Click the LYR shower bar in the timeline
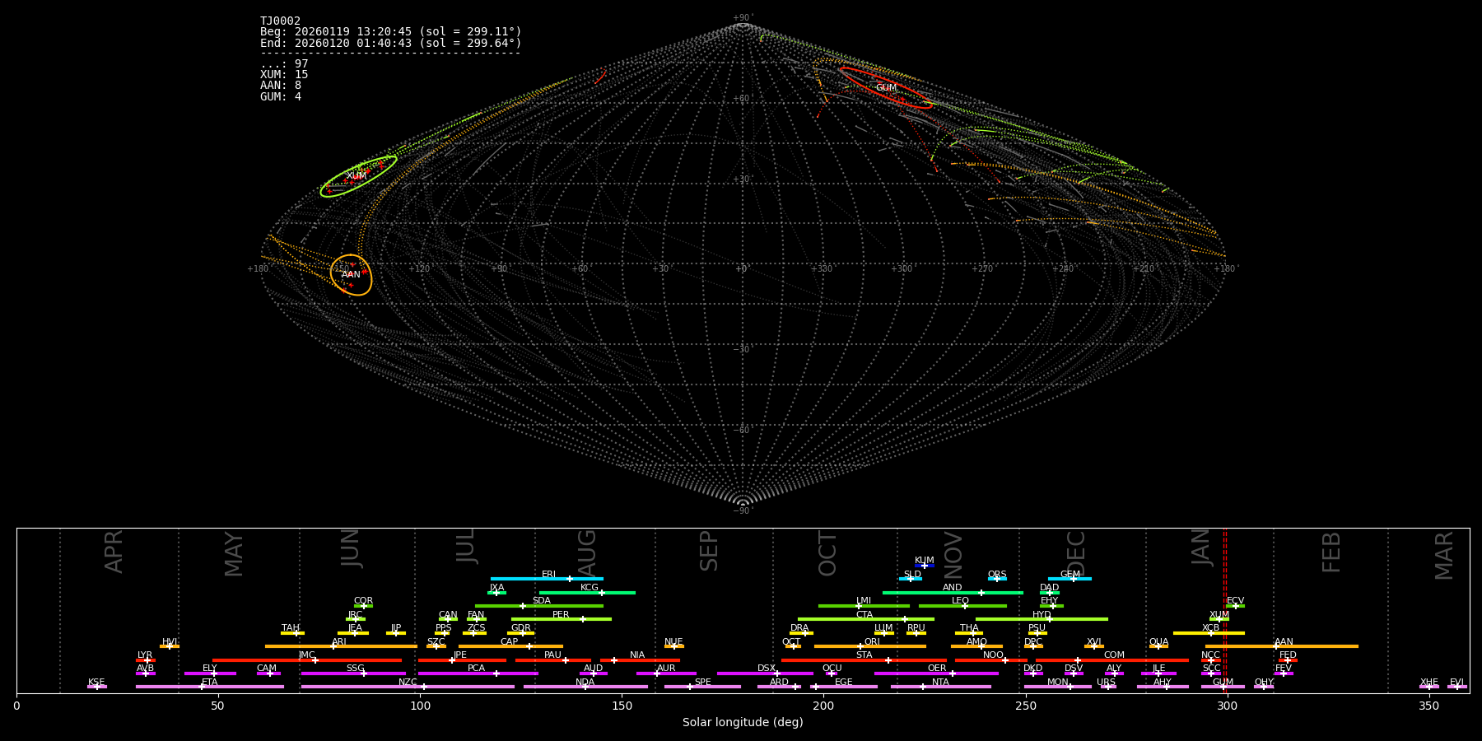Viewport: 1482px width, 741px height. pyautogui.click(x=146, y=659)
